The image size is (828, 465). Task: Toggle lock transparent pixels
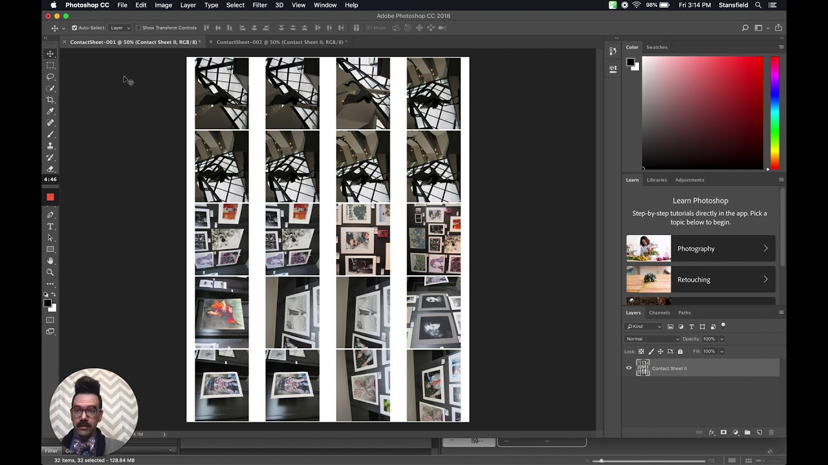pos(641,351)
